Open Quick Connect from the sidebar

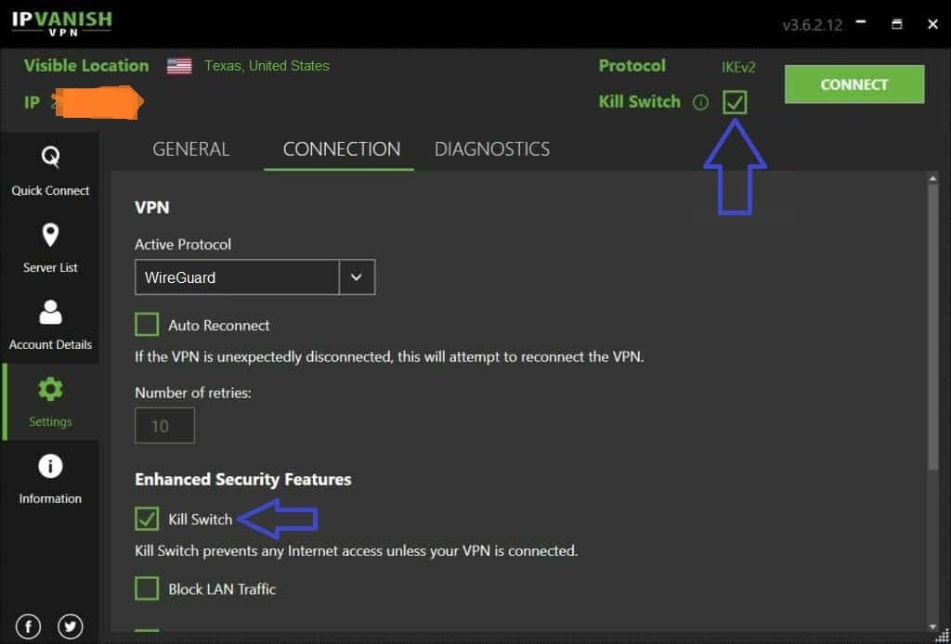50,174
